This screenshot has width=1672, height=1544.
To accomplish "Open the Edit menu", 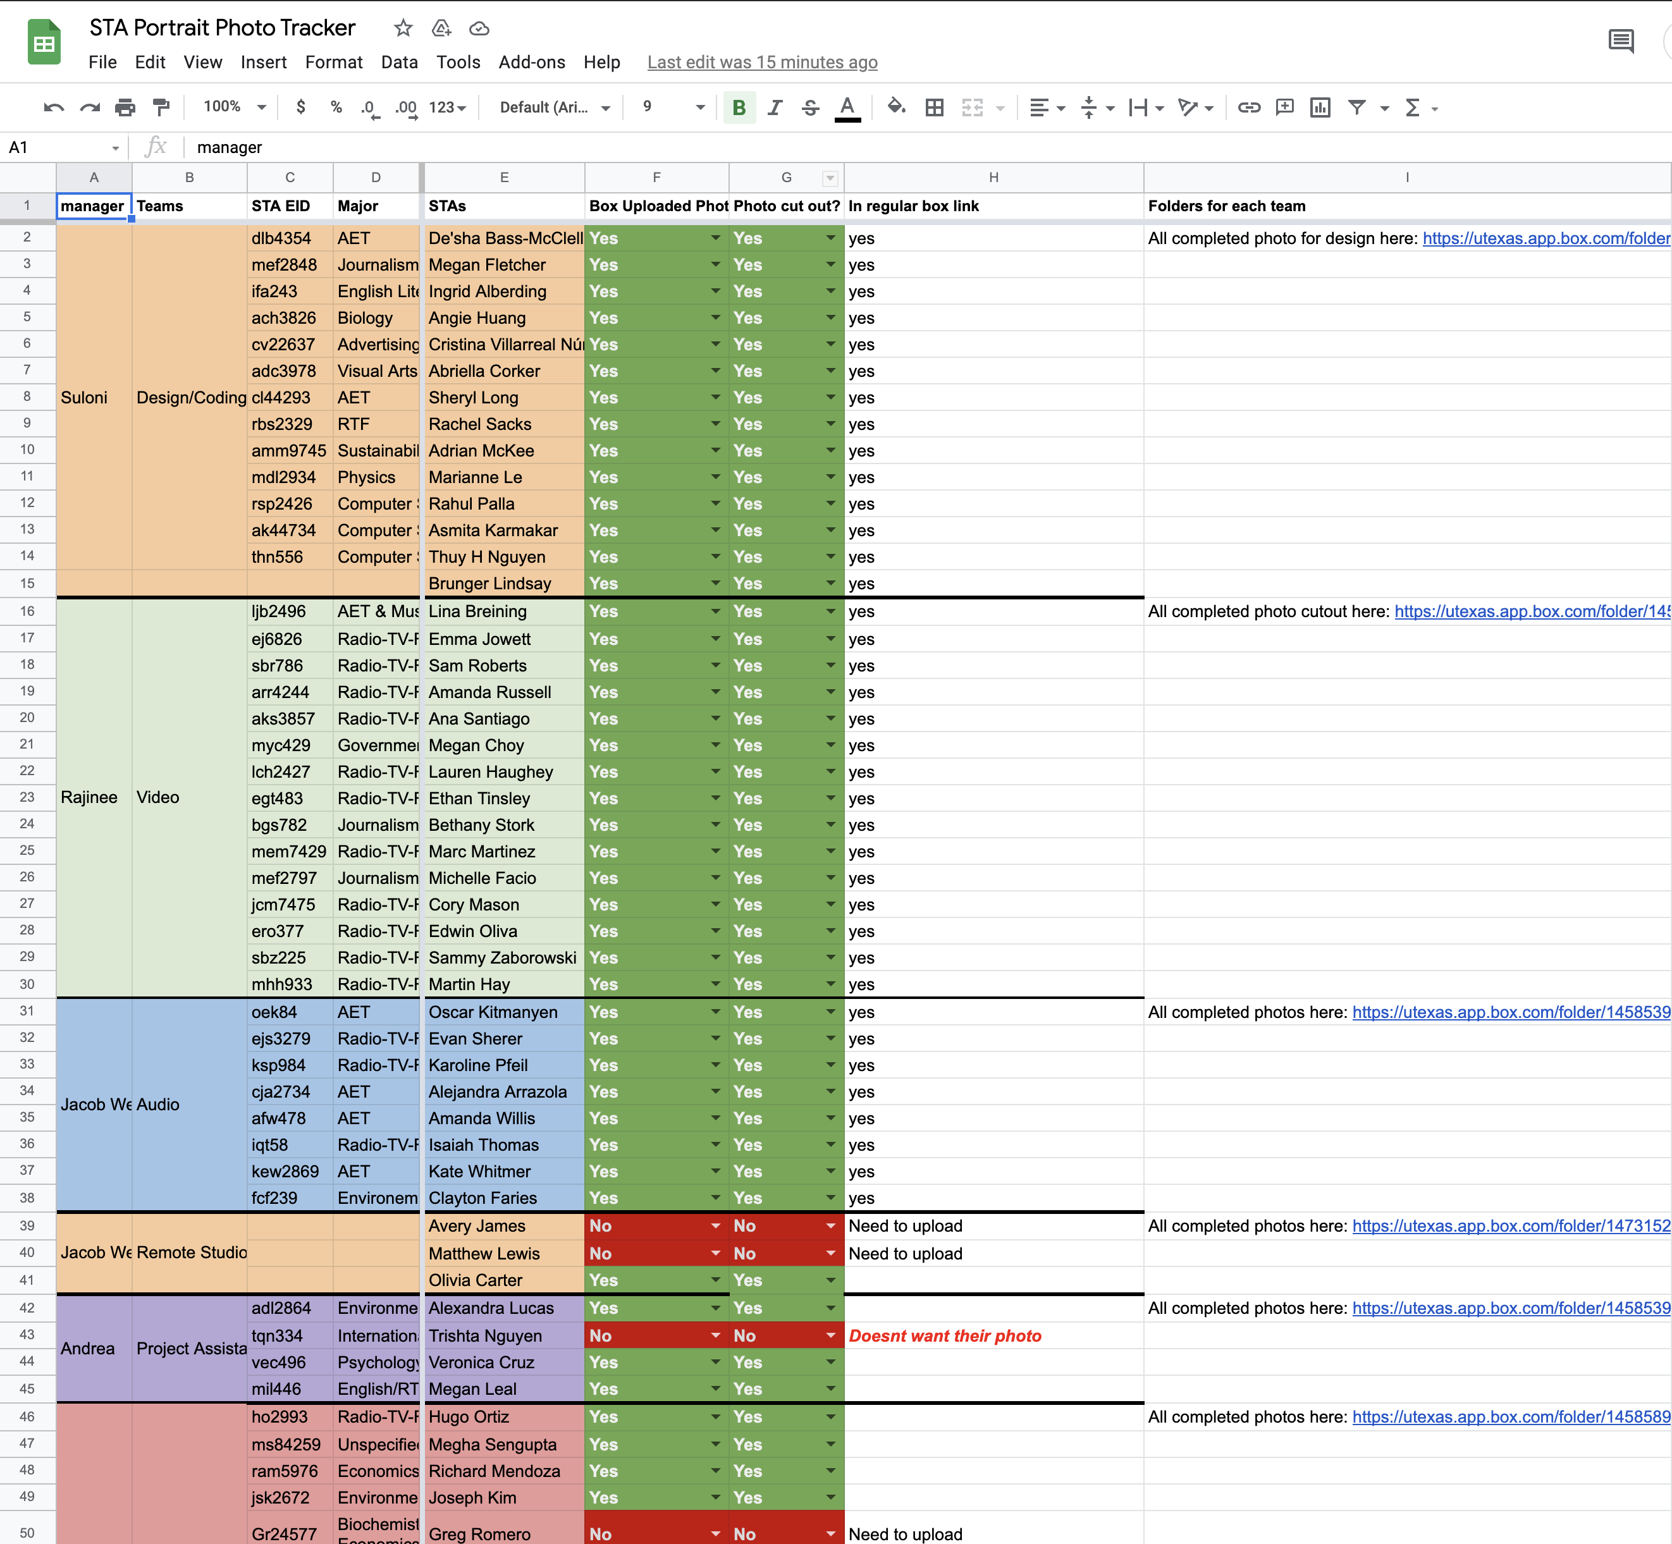I will [150, 62].
